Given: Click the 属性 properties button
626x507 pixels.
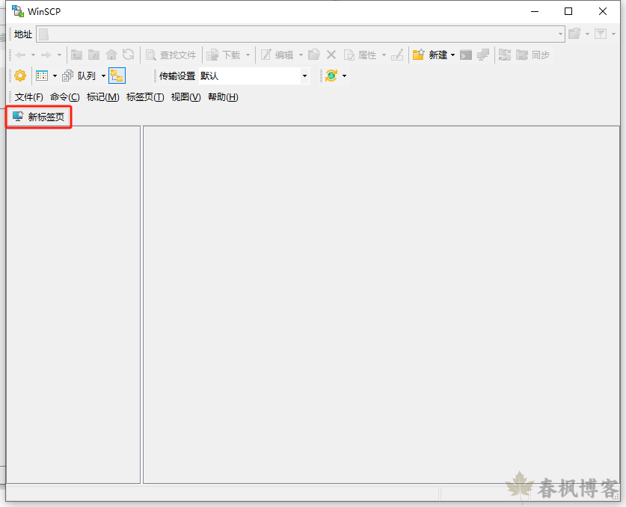Looking at the screenshot, I should (360, 55).
